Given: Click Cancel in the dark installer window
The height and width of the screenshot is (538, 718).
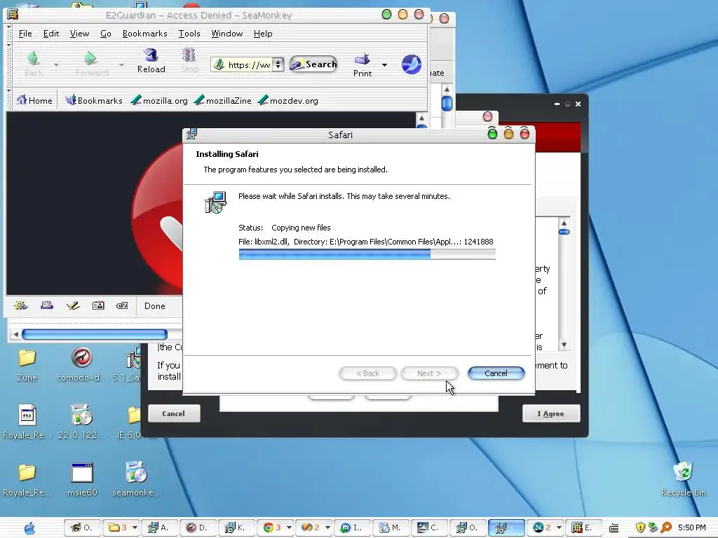Looking at the screenshot, I should pos(174,413).
